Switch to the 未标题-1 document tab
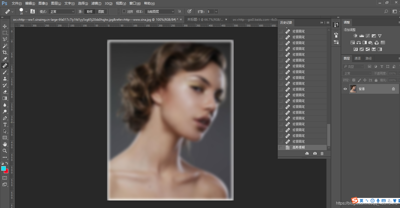The image size is (400, 208). 205,19
